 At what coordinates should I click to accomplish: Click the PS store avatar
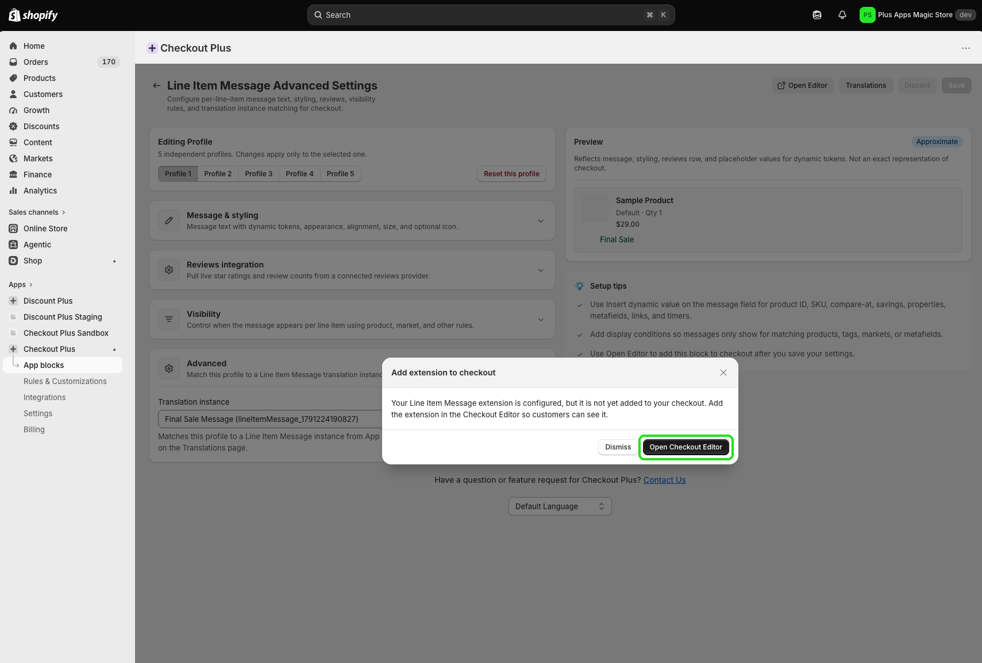(867, 15)
